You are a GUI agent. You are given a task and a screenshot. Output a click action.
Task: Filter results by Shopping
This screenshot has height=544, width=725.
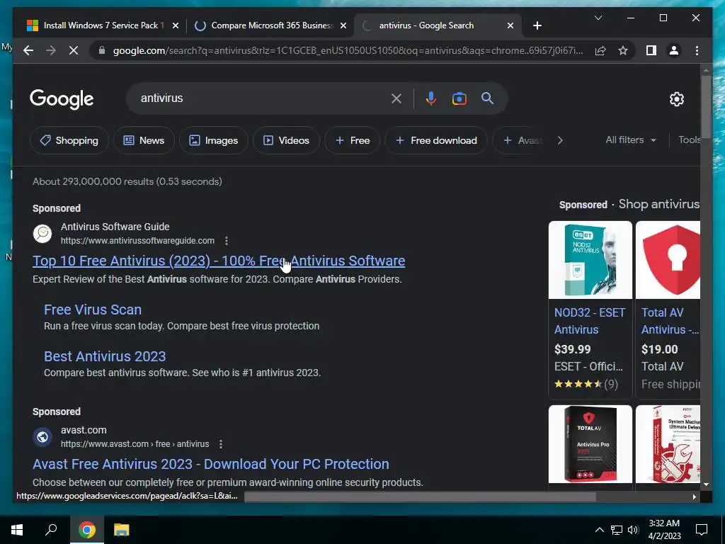click(x=69, y=140)
